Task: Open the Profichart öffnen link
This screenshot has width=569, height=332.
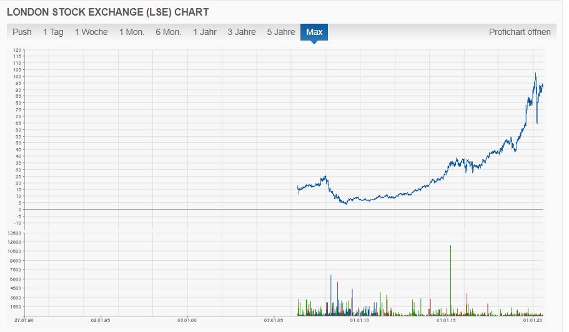Action: tap(520, 32)
